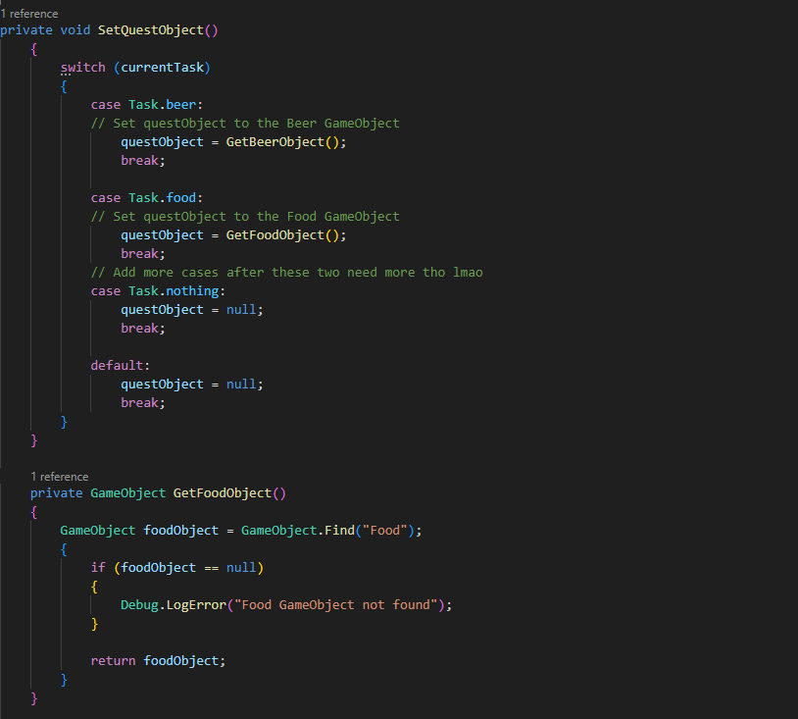Click the SetQuestObject method name
The width and height of the screenshot is (798, 719).
(151, 30)
